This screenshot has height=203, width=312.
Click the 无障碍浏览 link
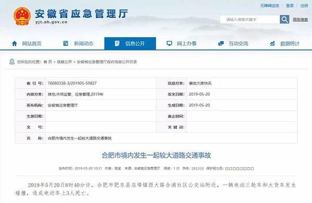click(269, 6)
